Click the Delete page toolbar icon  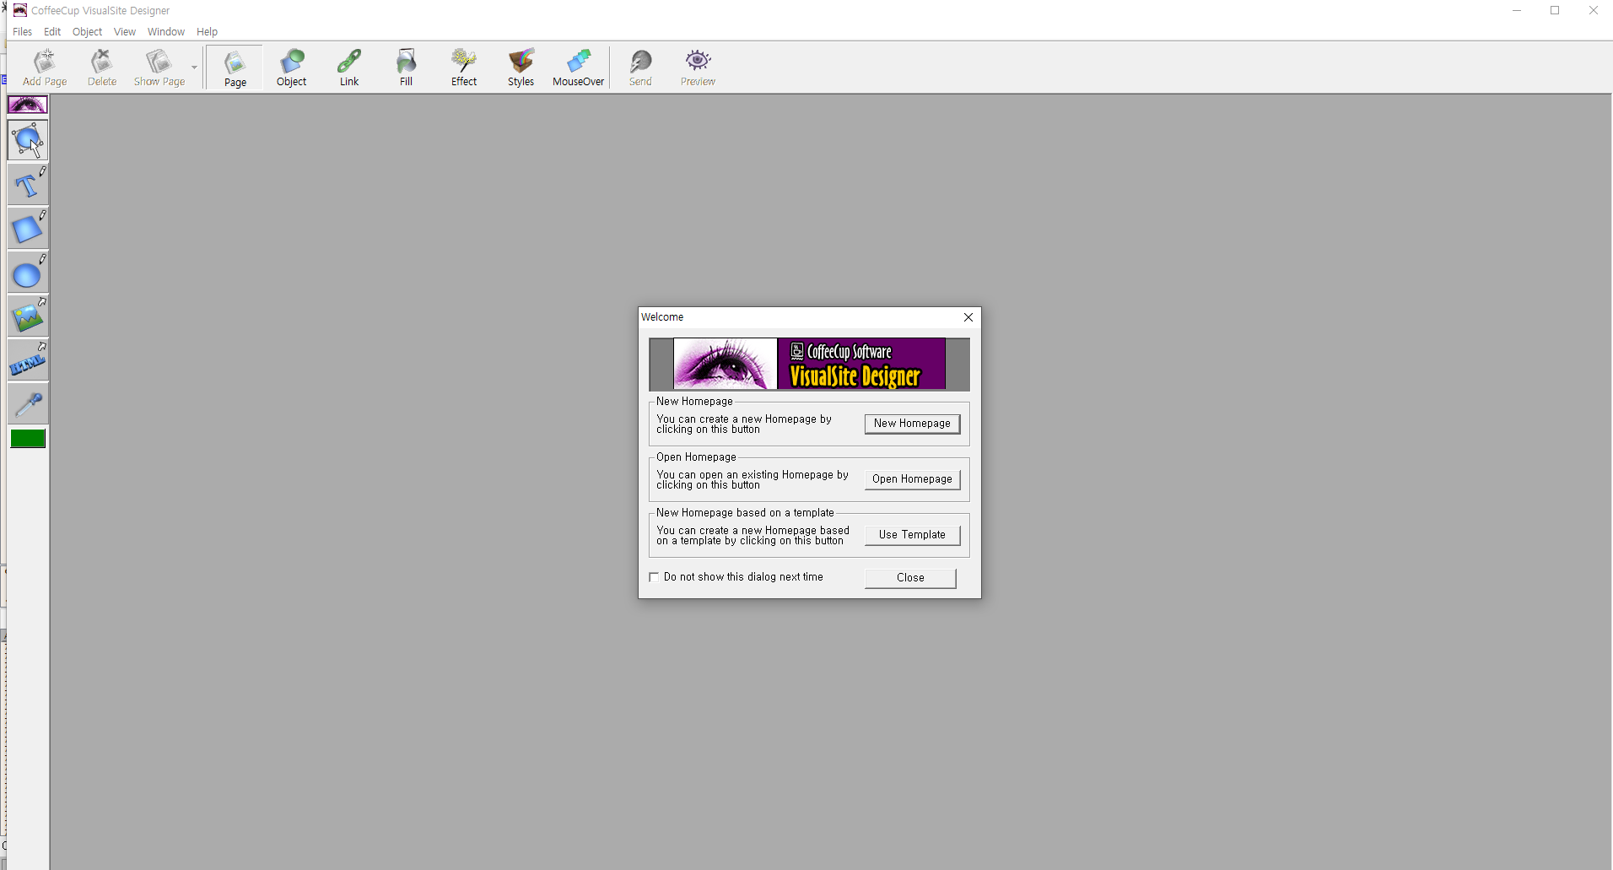point(102,68)
